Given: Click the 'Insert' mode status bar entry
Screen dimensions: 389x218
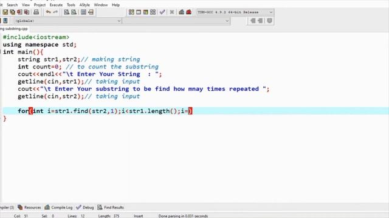Looking at the screenshot, I should (139, 216).
